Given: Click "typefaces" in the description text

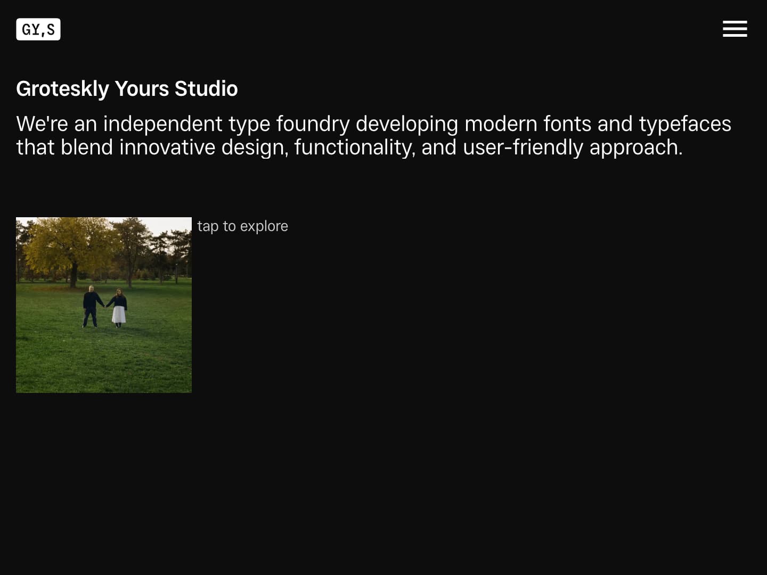Looking at the screenshot, I should [685, 124].
